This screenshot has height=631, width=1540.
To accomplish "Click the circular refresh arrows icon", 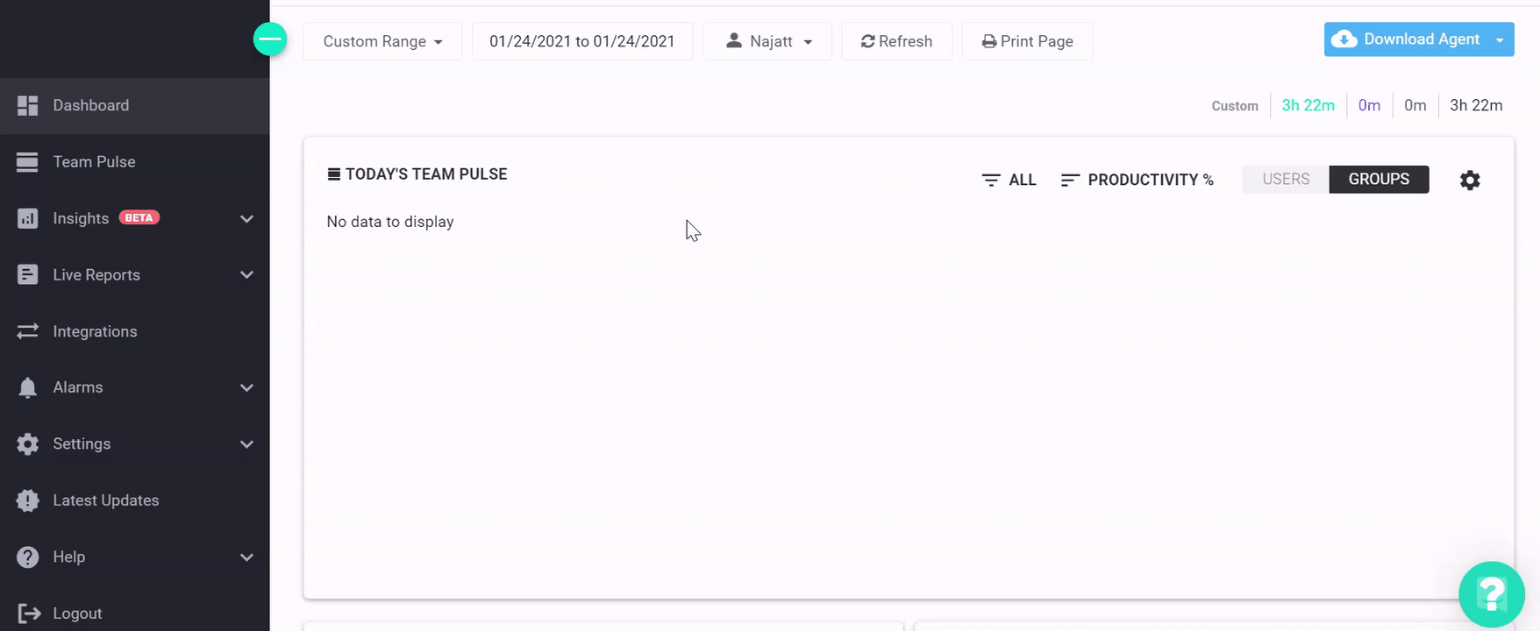I will coord(867,41).
